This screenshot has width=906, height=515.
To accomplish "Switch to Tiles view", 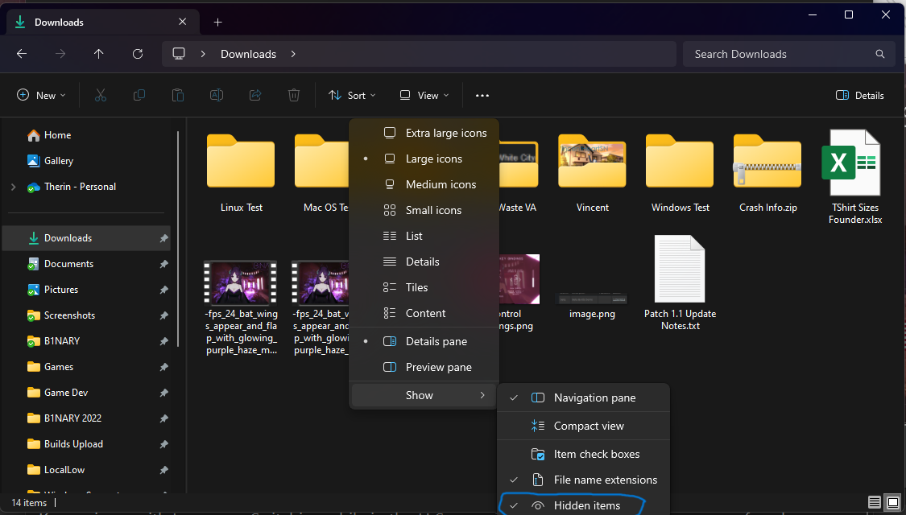I will (x=424, y=287).
